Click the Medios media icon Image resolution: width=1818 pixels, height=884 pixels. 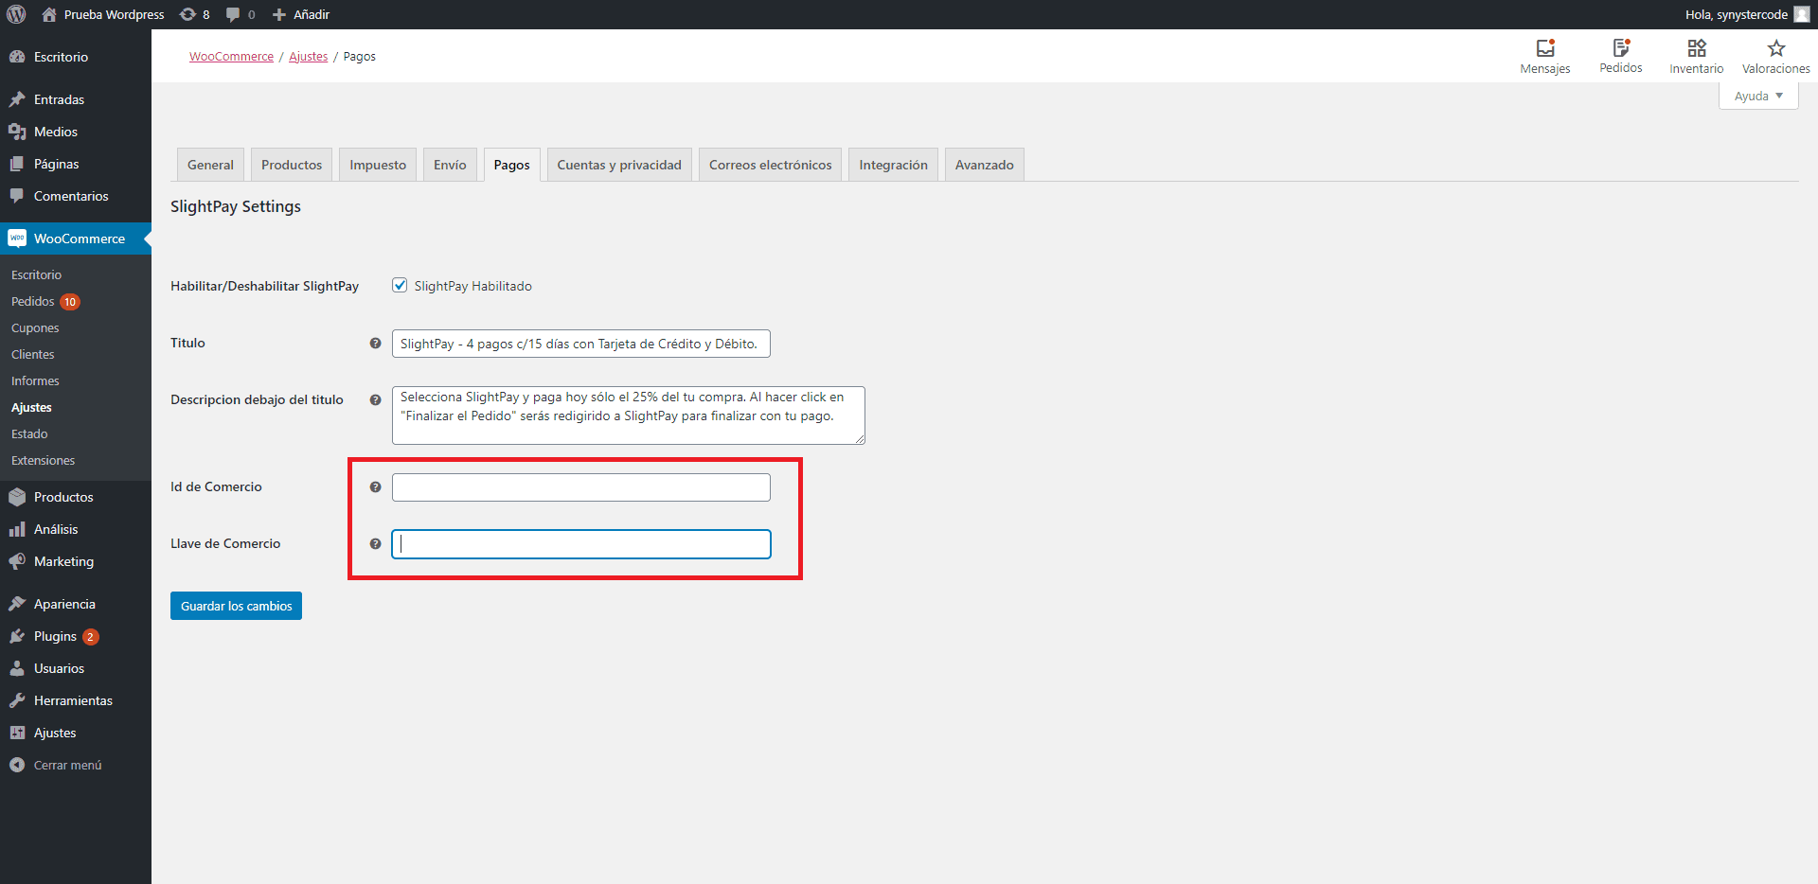pos(17,132)
